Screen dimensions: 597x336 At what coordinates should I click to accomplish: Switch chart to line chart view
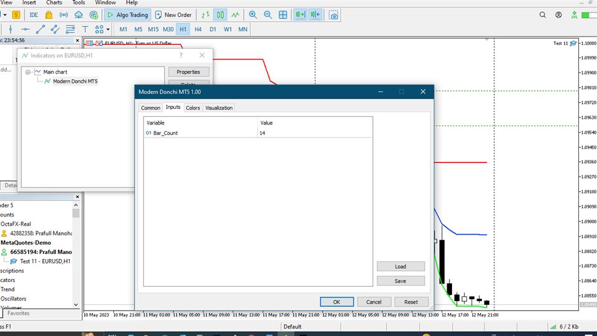[235, 14]
